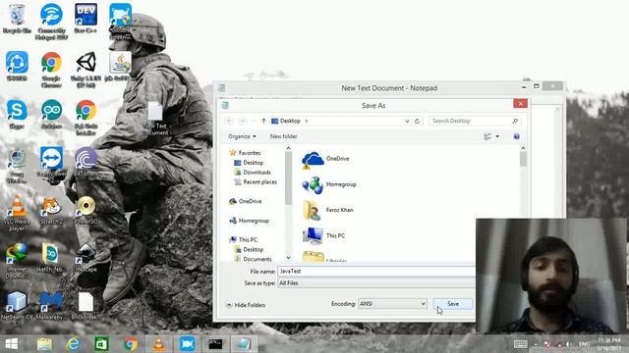The height and width of the screenshot is (353, 629).
Task: Open the Windows Start button
Action: click(x=11, y=344)
